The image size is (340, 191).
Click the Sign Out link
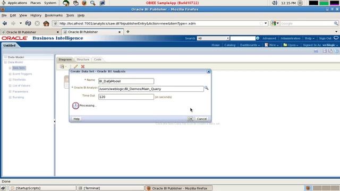tap(325, 38)
